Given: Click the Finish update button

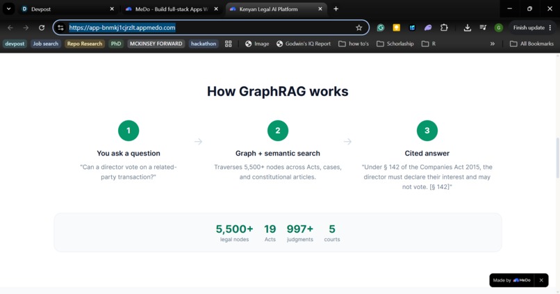Looking at the screenshot, I should coord(529,28).
